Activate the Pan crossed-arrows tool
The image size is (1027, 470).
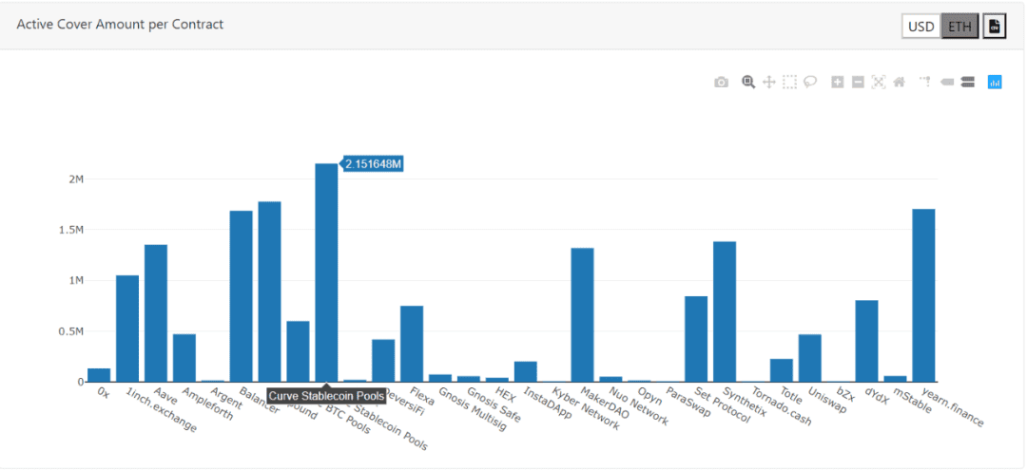point(769,82)
